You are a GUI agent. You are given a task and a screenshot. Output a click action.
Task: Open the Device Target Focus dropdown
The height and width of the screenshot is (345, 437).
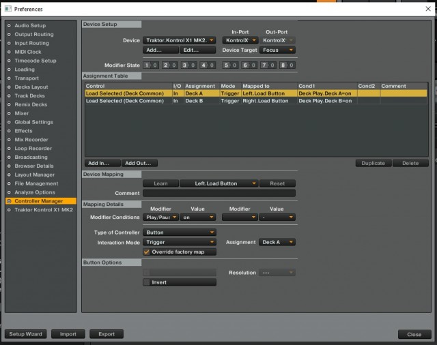coord(278,50)
